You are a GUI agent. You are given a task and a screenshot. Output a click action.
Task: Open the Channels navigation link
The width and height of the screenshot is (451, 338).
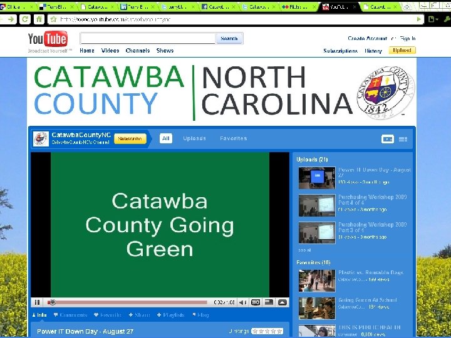click(x=138, y=51)
